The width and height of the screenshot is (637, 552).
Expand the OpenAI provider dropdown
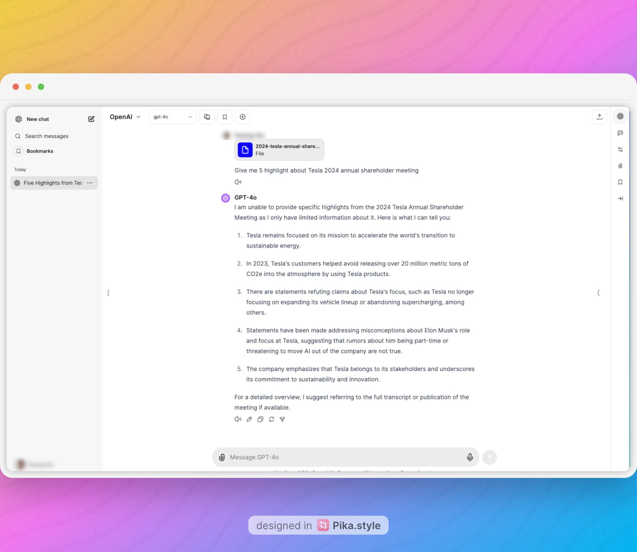click(125, 117)
